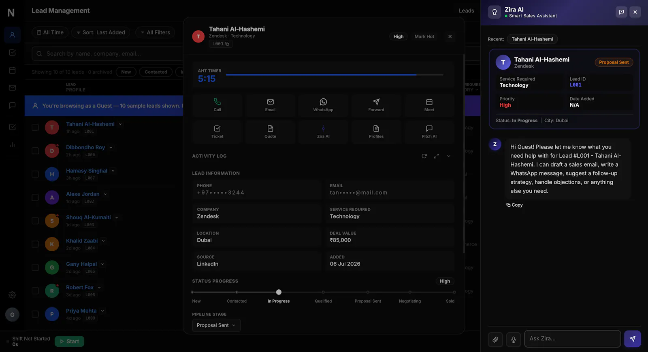Viewport: 648px width, 352px height.
Task: Expand Hamasy Singhal row chevron
Action: [x=113, y=171]
